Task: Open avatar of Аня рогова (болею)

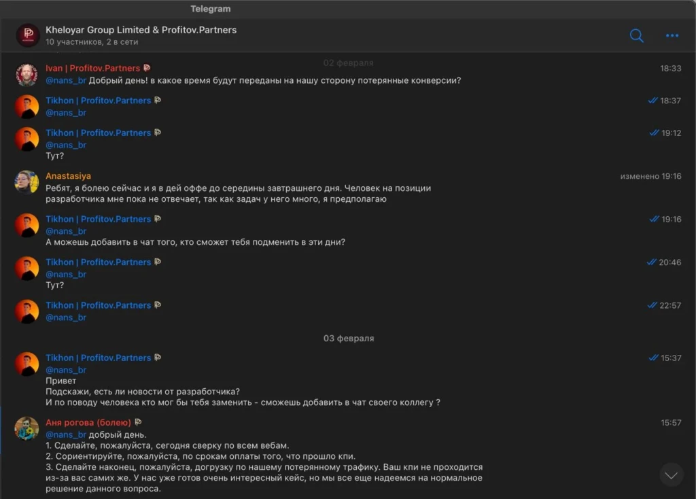Action: click(27, 428)
